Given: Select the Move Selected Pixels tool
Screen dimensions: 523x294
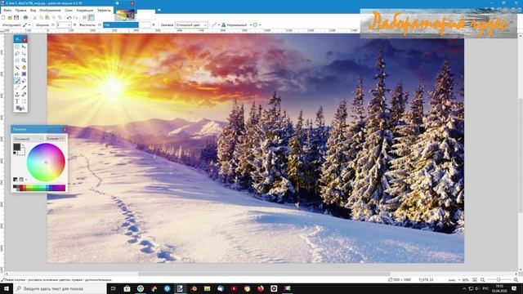Looking at the screenshot, I should [24, 47].
